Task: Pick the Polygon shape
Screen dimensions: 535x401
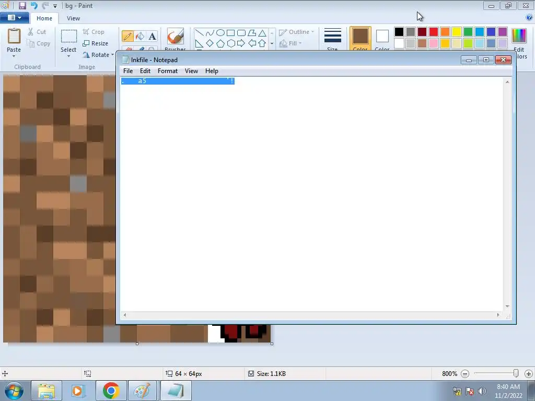Action: pyautogui.click(x=252, y=33)
